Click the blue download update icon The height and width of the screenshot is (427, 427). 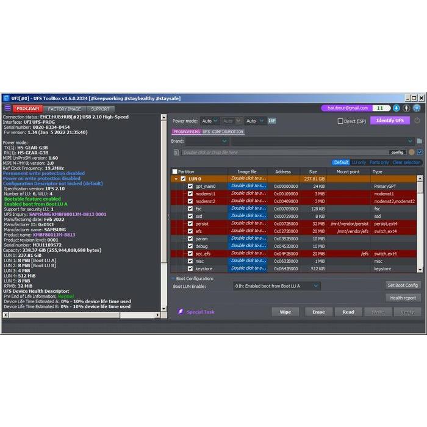coord(396,108)
